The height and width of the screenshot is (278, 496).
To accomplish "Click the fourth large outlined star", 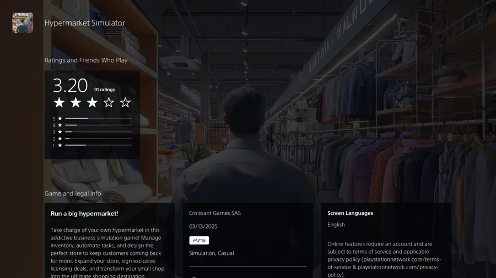I will tap(109, 102).
